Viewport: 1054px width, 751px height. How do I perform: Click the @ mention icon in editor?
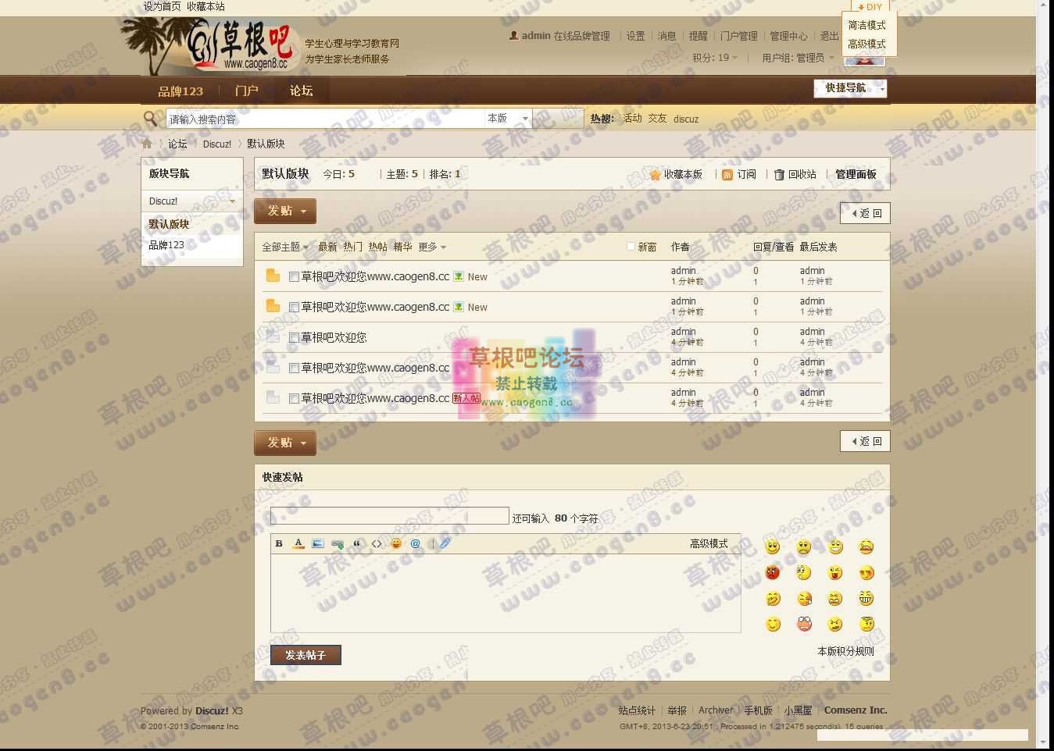tap(416, 543)
